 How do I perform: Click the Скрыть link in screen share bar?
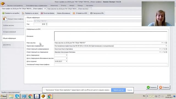click(x=130, y=90)
